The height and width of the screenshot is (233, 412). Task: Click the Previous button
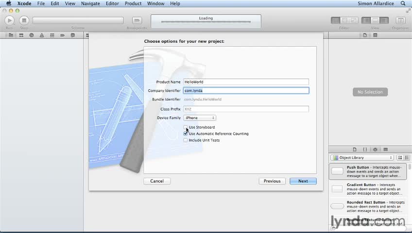click(x=272, y=181)
